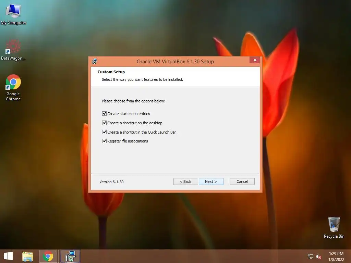
Task: Cancel the VirtualBox setup
Action: click(x=242, y=181)
